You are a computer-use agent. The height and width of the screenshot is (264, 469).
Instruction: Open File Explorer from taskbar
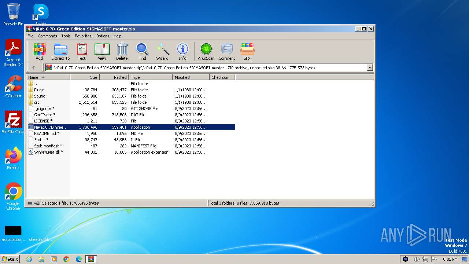coord(41,259)
